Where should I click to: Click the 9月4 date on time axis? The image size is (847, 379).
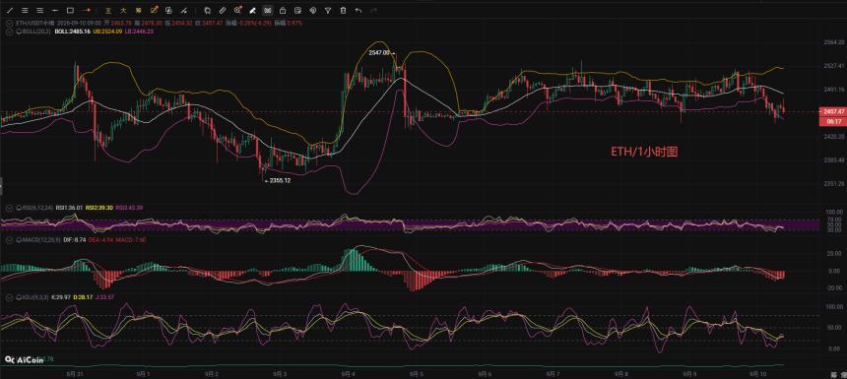(x=349, y=373)
